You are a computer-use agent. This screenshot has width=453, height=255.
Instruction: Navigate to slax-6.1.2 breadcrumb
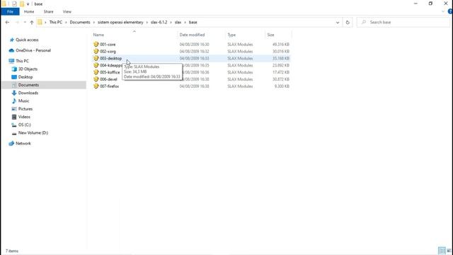(159, 22)
